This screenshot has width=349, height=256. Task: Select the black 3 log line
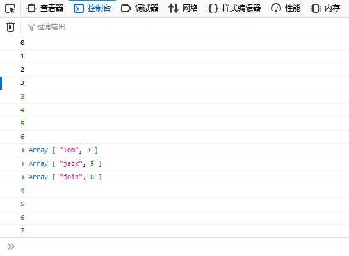174,83
